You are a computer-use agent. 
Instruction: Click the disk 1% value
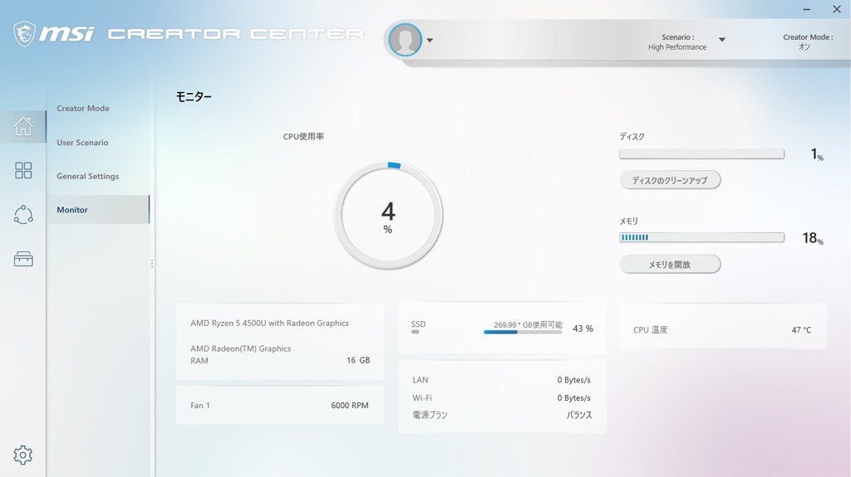817,154
